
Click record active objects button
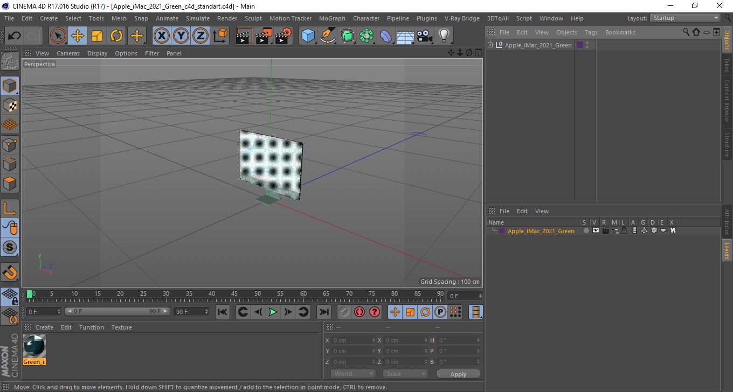pyautogui.click(x=344, y=312)
